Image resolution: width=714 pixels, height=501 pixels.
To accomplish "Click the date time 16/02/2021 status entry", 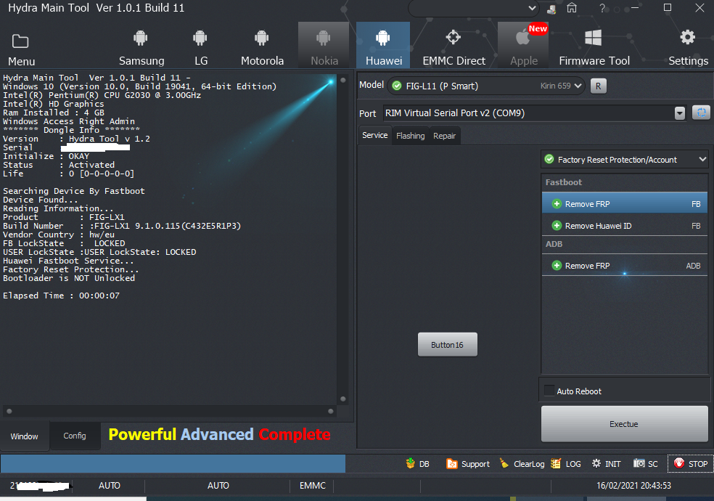I will [x=633, y=486].
